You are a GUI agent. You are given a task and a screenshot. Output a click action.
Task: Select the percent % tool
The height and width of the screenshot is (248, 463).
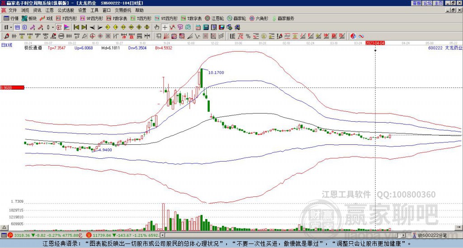[x=248, y=36]
